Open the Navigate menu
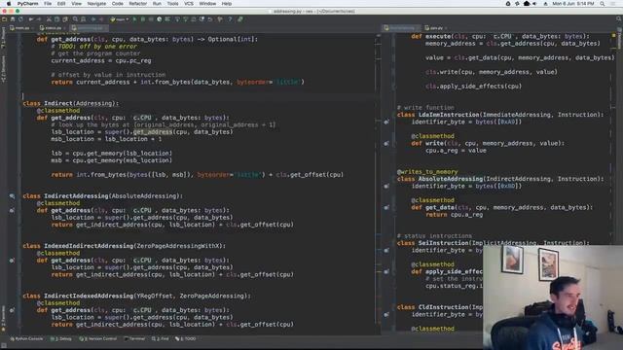Image resolution: width=623 pixels, height=350 pixels. pyautogui.click(x=96, y=4)
